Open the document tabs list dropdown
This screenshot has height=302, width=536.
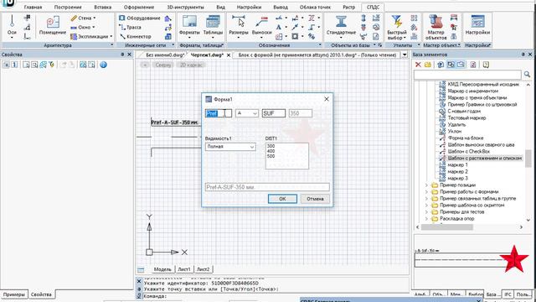(x=405, y=55)
